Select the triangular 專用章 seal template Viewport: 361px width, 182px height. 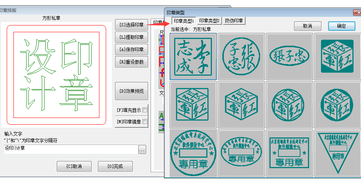coord(337,153)
